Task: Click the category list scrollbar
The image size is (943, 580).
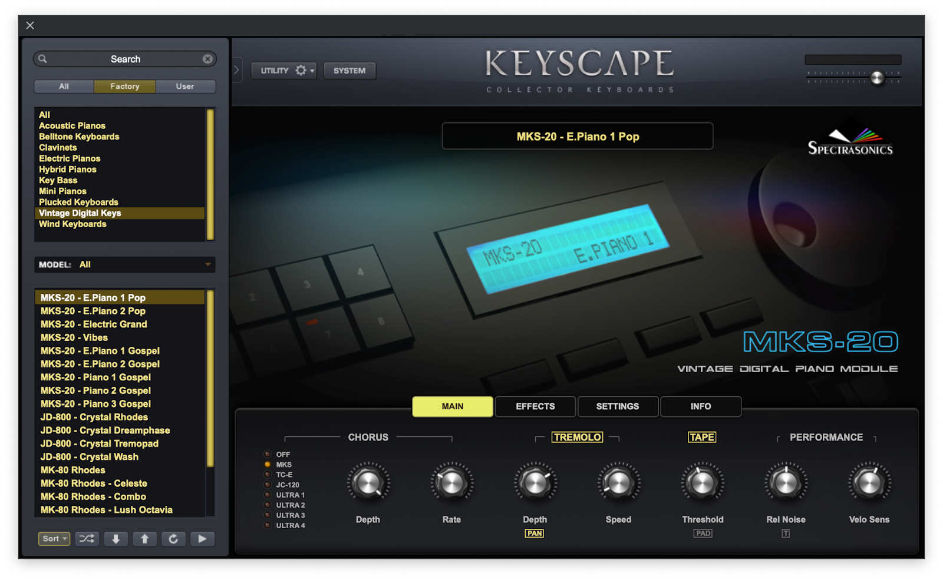Action: [x=210, y=174]
